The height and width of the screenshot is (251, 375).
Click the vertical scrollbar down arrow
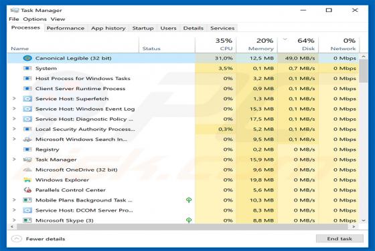(x=364, y=220)
